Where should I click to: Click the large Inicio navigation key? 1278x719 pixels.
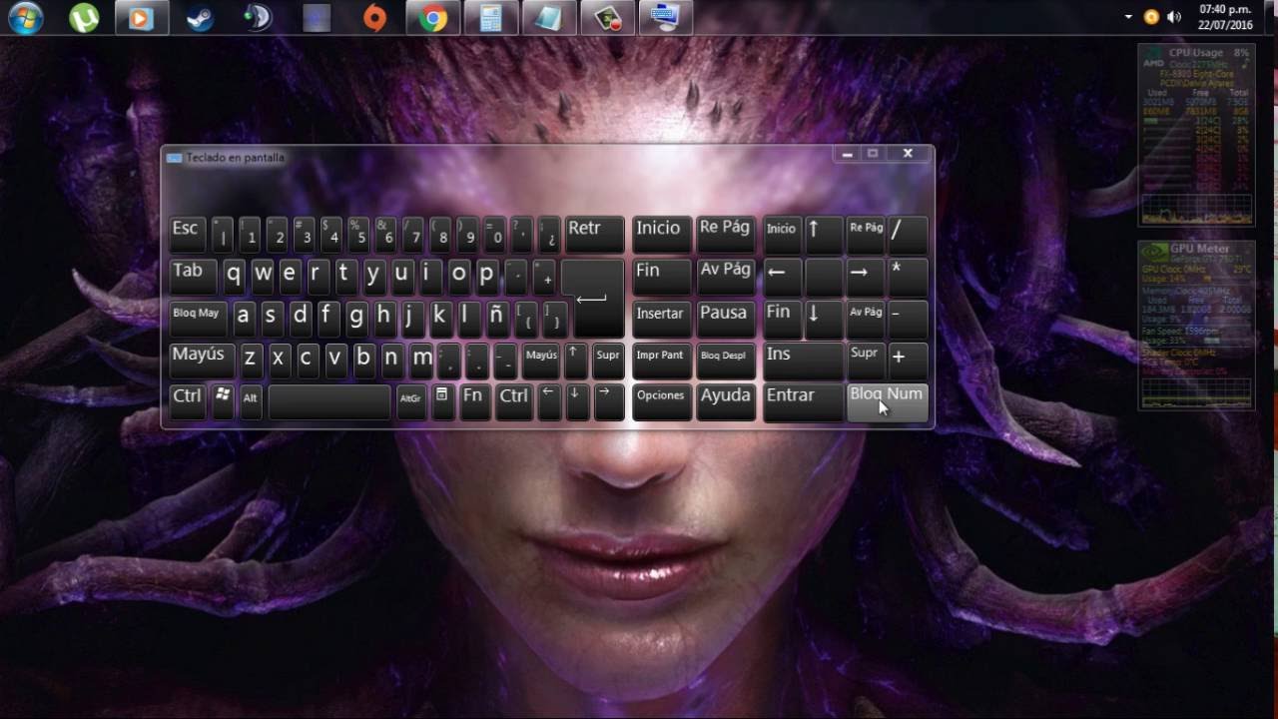661,235
